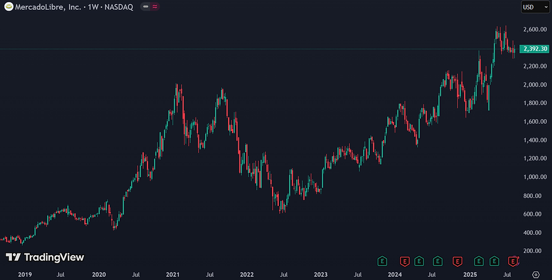
Task: Open green earnings marker midway between 2025 and Jul
Action: (495, 261)
